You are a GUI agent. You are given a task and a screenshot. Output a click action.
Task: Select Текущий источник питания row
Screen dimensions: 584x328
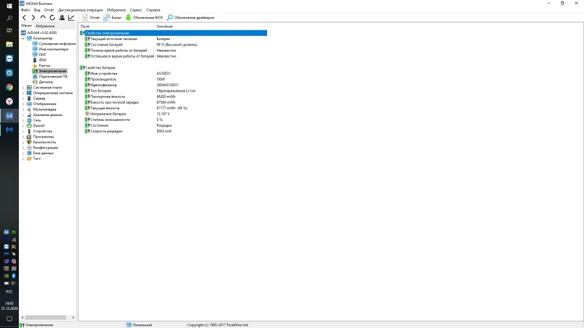[173, 39]
